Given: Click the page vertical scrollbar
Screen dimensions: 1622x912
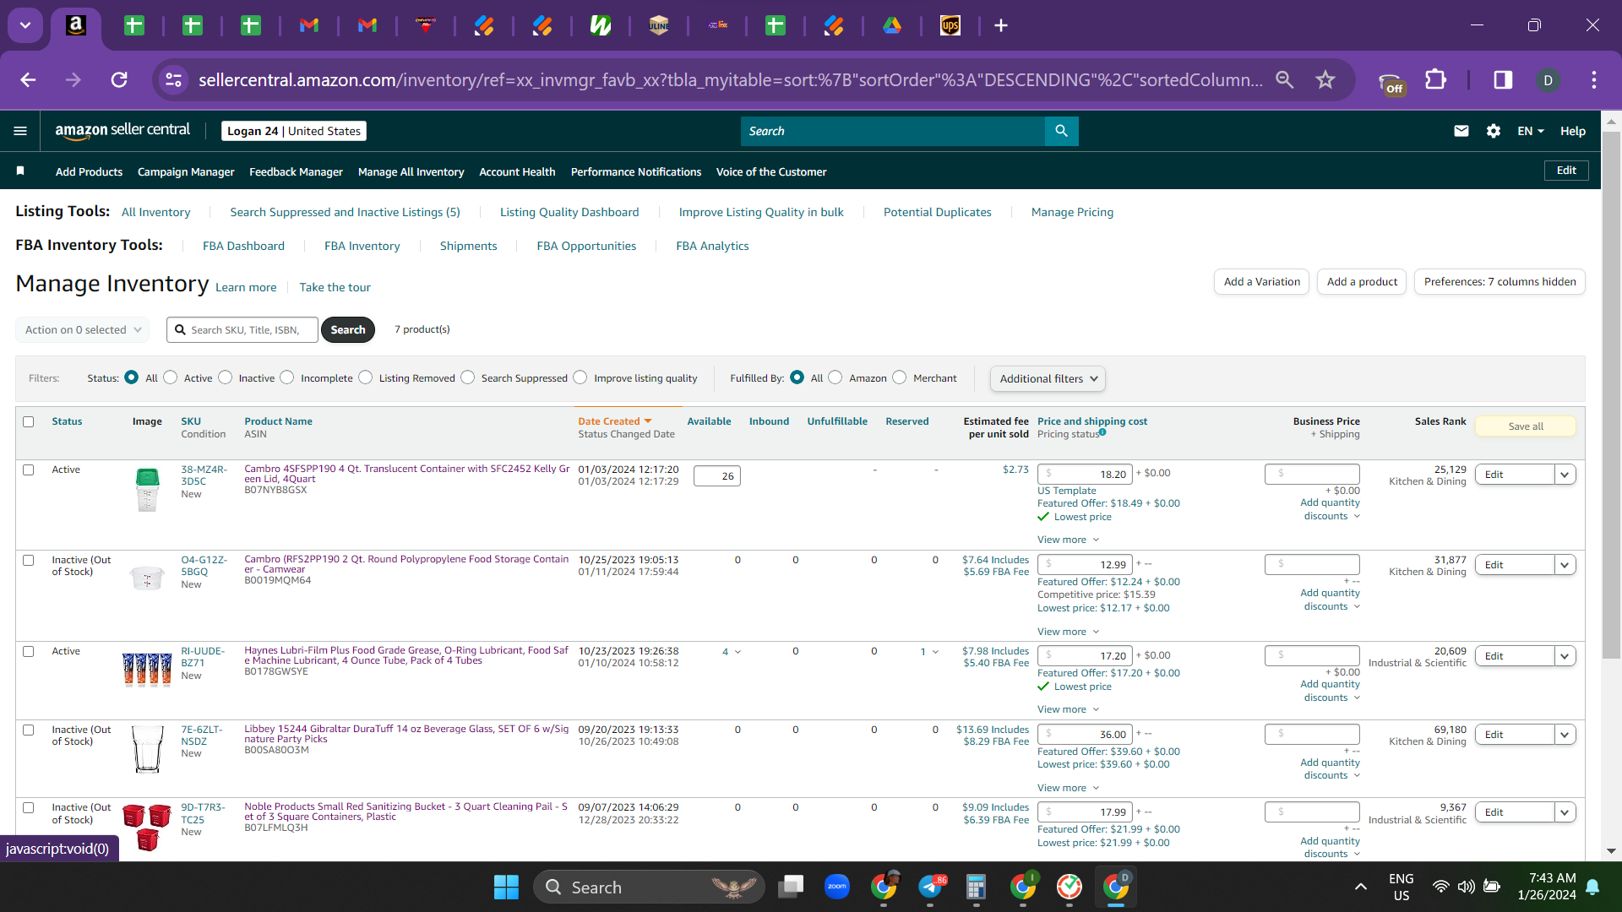Looking at the screenshot, I should point(1611,397).
